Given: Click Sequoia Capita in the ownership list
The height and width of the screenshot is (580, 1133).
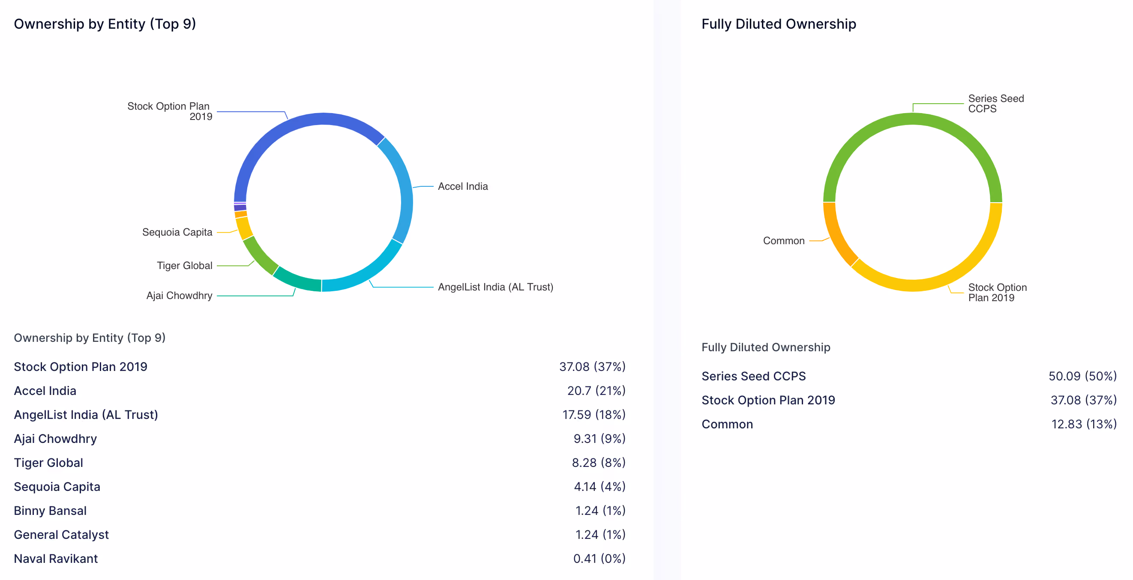Looking at the screenshot, I should [x=57, y=487].
